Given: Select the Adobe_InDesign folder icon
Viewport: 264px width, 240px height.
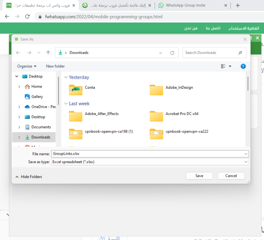Looking at the screenshot, I should (x=156, y=90).
